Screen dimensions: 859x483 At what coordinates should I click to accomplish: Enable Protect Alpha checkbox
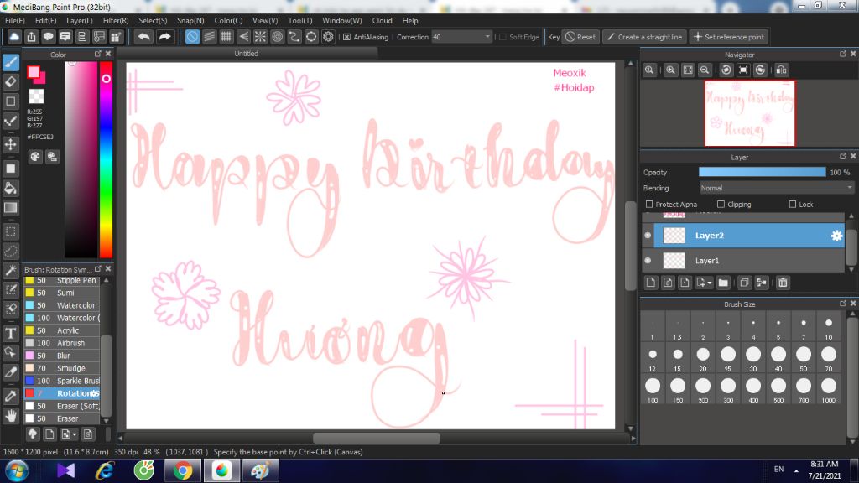(x=650, y=205)
